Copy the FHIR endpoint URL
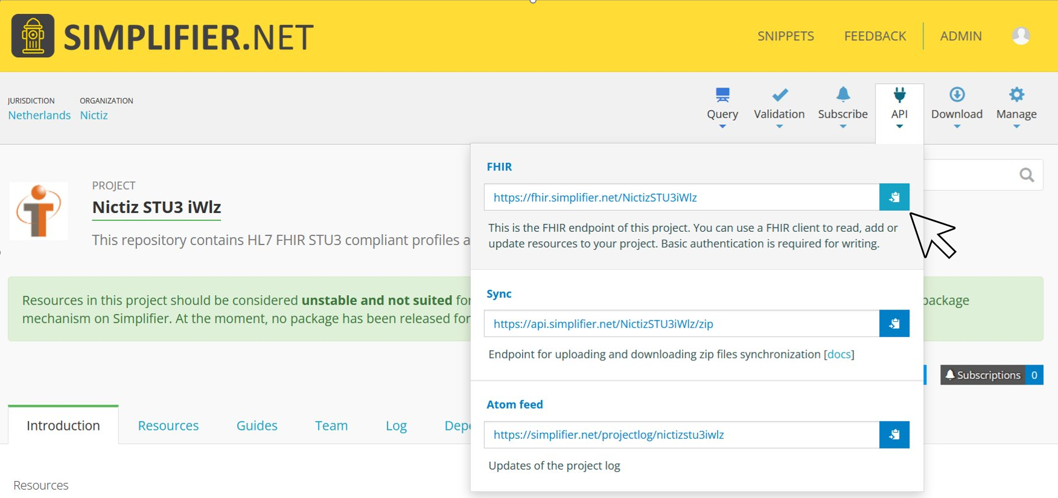The image size is (1058, 498). 894,197
